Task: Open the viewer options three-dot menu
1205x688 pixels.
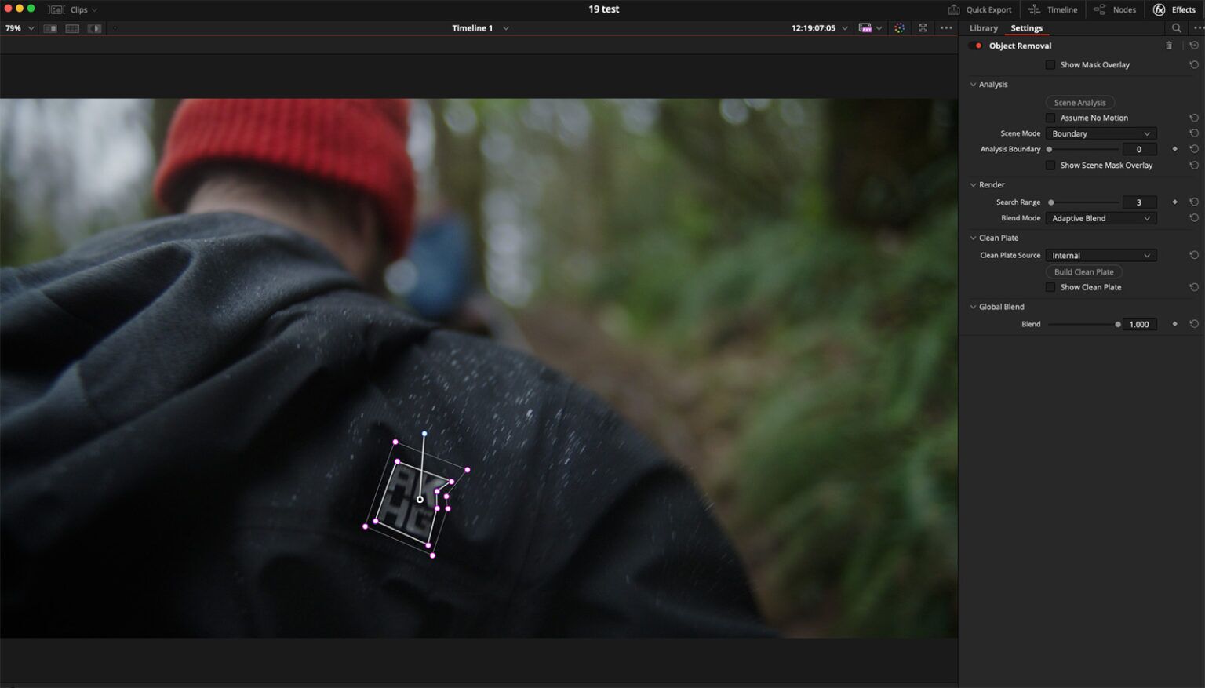Action: (x=947, y=27)
